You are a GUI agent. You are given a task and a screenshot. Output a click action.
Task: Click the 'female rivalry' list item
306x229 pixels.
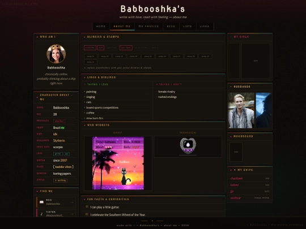[167, 92]
